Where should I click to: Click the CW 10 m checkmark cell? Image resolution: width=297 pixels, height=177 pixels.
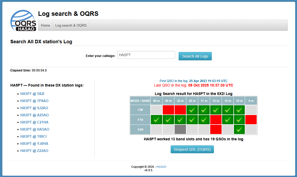239,110
